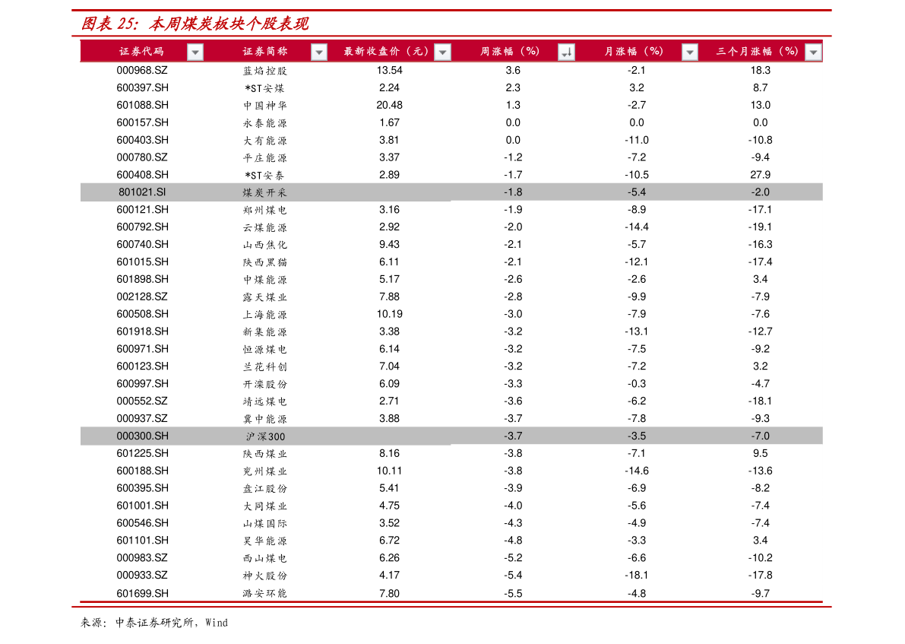The height and width of the screenshot is (644, 905).
Task: Open the 月涨幅 column filter dropdown
Action: (689, 52)
